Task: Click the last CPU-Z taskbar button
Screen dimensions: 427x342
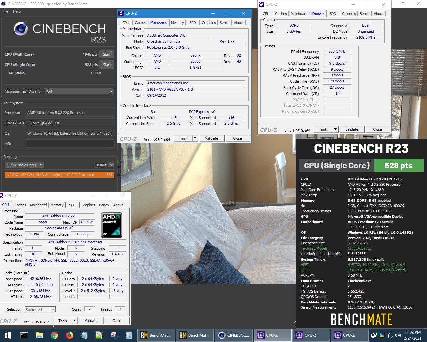Action: 350,335
